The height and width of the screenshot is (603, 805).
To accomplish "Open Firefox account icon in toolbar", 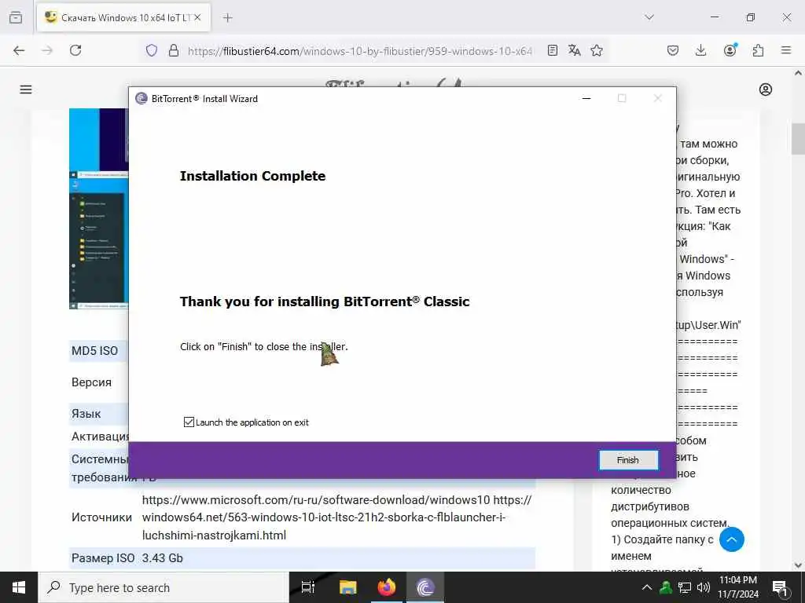I will 730,49.
